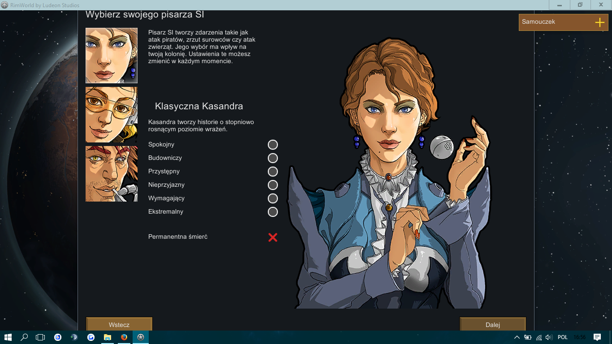The width and height of the screenshot is (612, 344).
Task: Show hidden system tray icons
Action: pos(517,337)
